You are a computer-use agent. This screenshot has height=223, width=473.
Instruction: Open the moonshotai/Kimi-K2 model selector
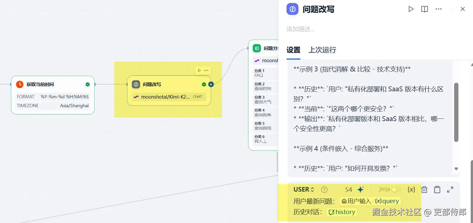(x=169, y=97)
